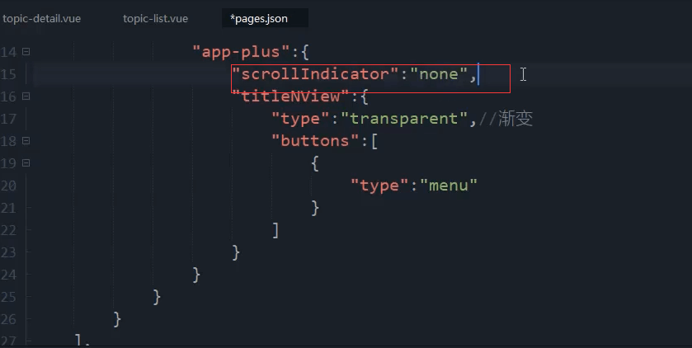The image size is (692, 348).
Task: Collapse the titleNView block on line 16
Action: [26, 96]
